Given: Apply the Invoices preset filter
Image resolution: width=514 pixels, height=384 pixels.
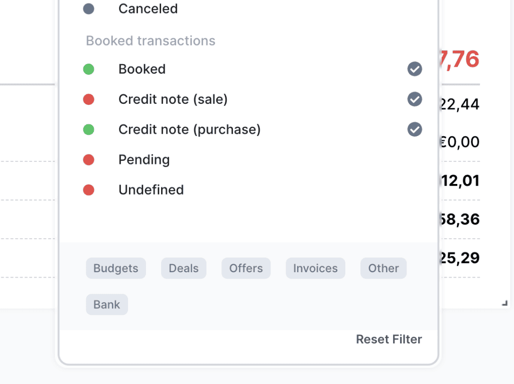Looking at the screenshot, I should pyautogui.click(x=315, y=268).
